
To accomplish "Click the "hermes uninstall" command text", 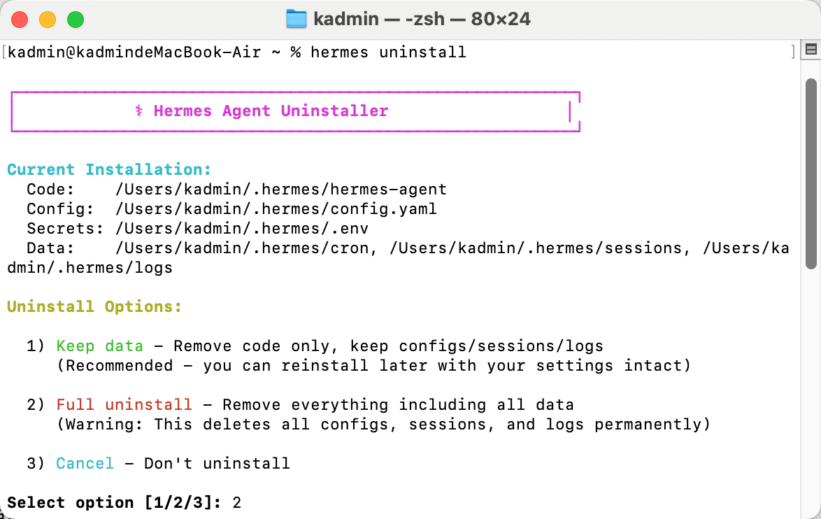I will [x=388, y=52].
